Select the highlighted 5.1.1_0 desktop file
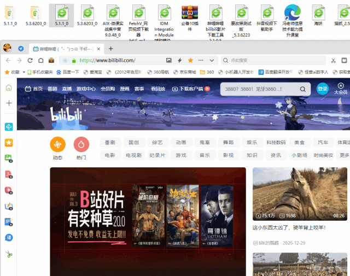This screenshot has width=350, height=276. (x=62, y=15)
